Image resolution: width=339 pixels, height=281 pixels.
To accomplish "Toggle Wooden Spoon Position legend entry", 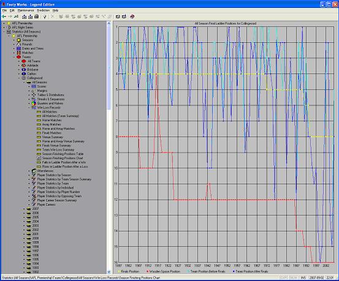I will 164,271.
